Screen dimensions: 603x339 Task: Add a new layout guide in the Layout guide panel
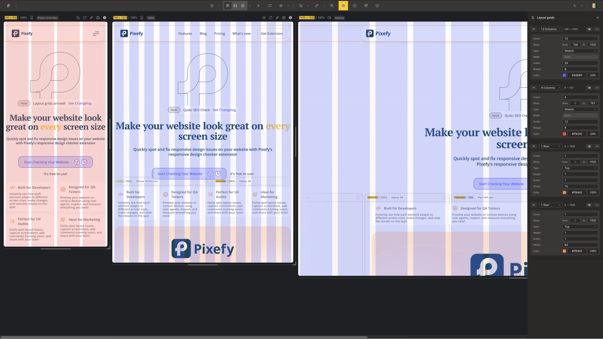[x=598, y=17]
